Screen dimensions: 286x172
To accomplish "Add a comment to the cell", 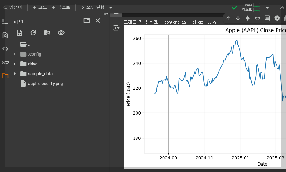I will click(x=267, y=18).
